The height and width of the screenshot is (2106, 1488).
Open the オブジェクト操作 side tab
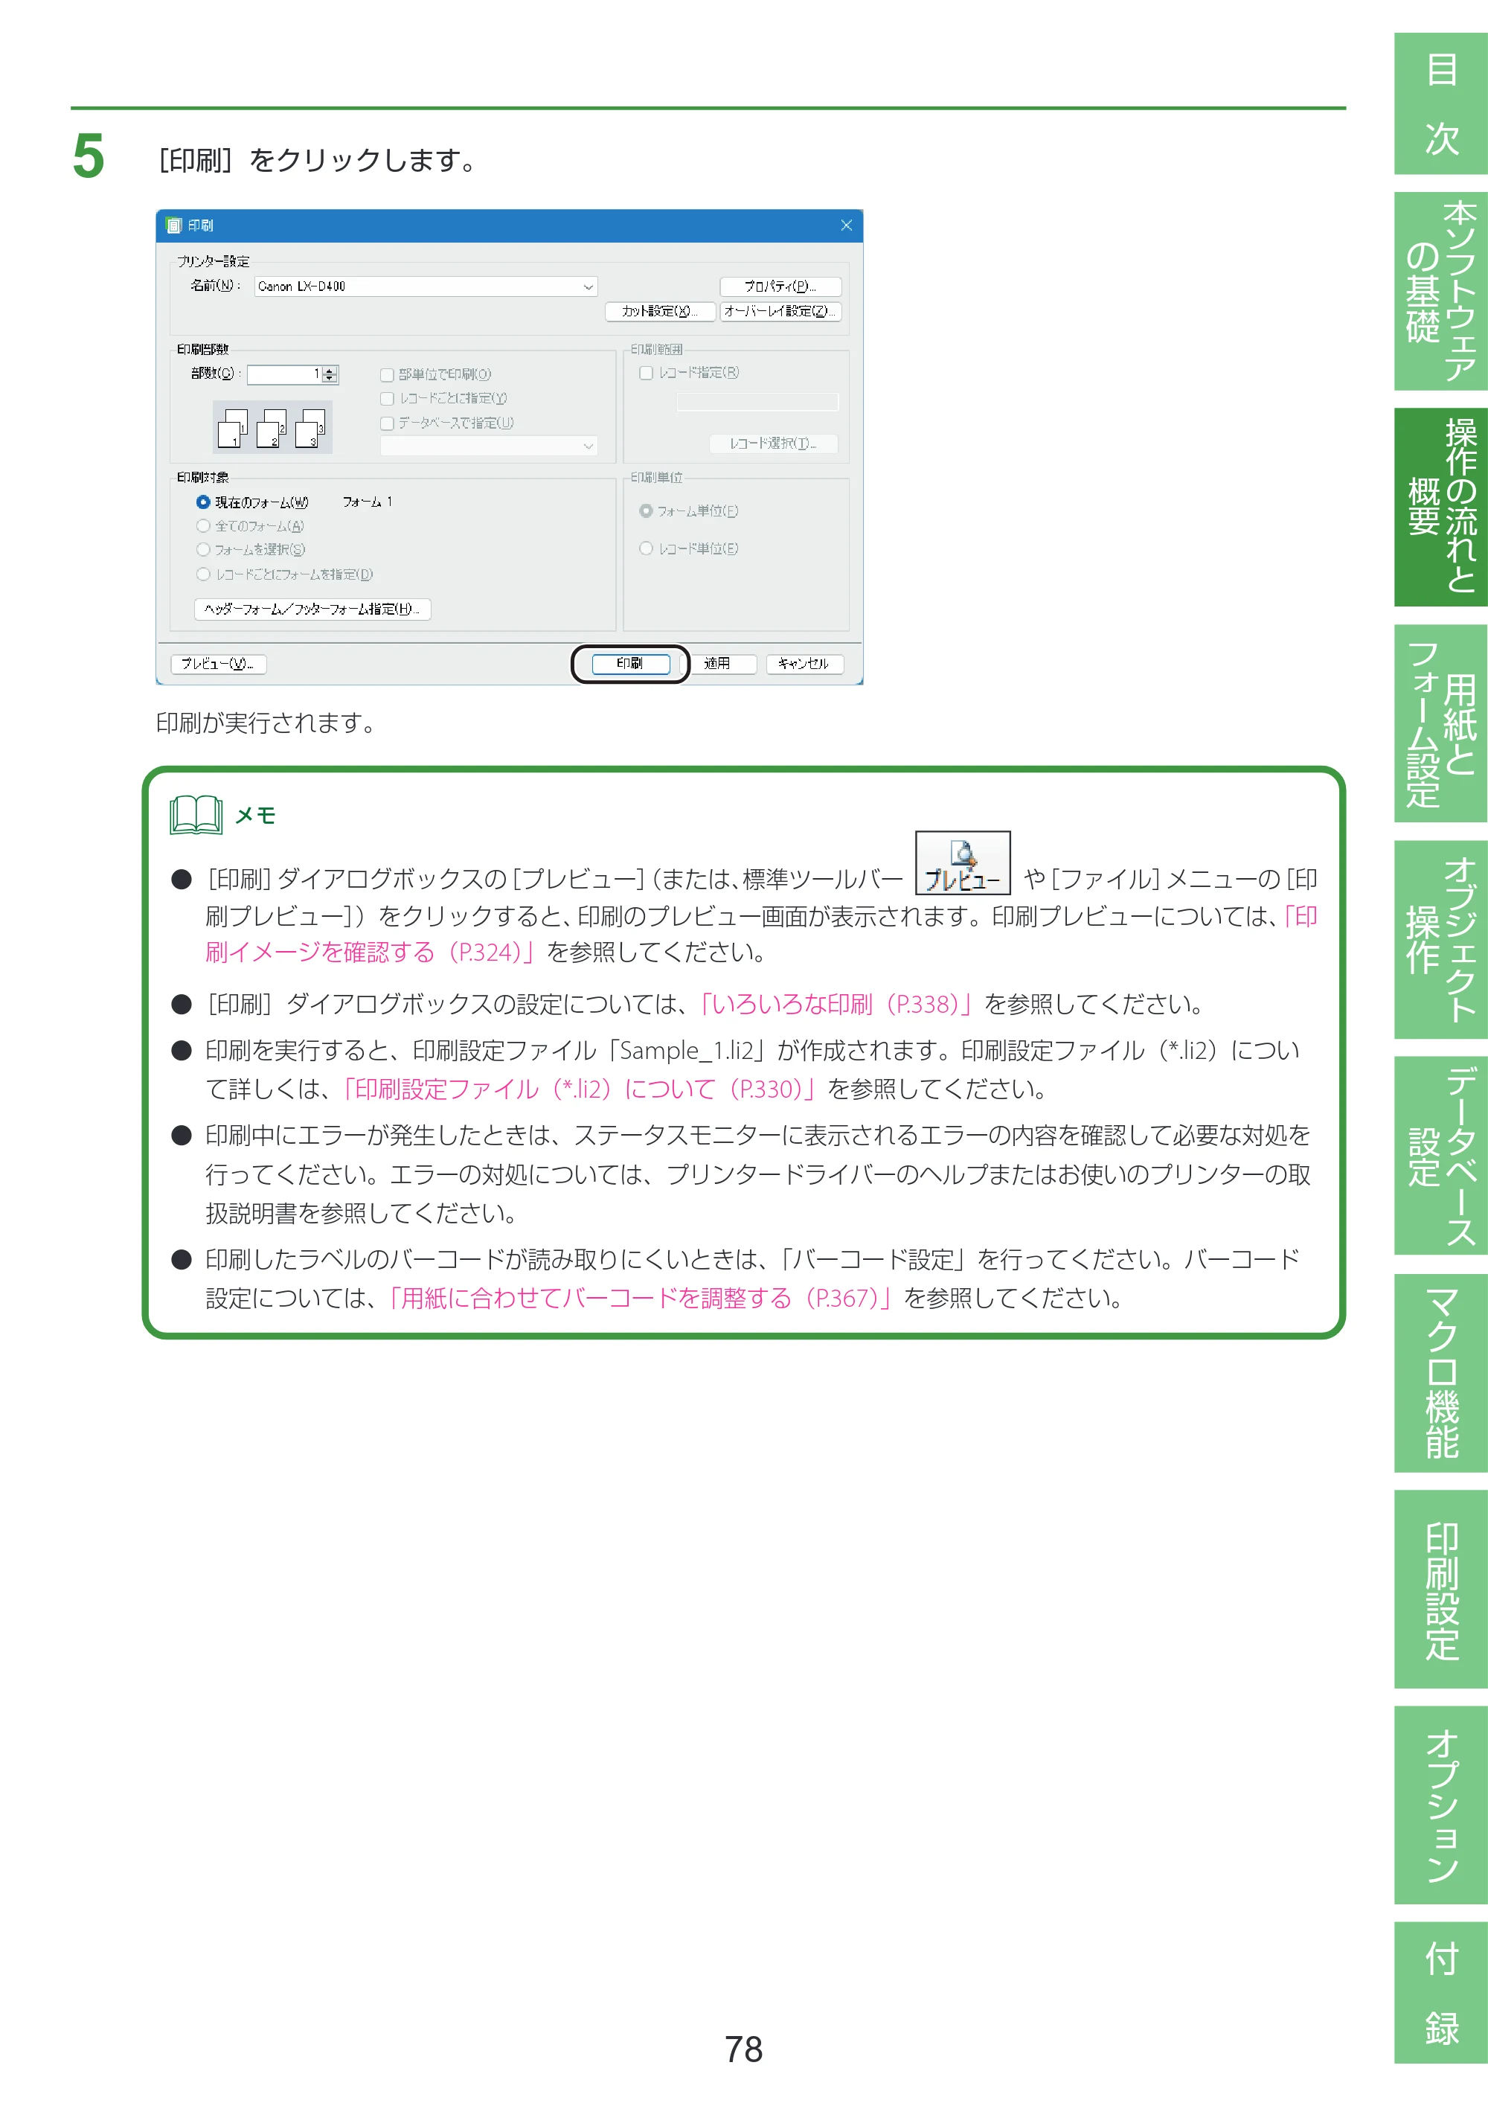[x=1440, y=939]
